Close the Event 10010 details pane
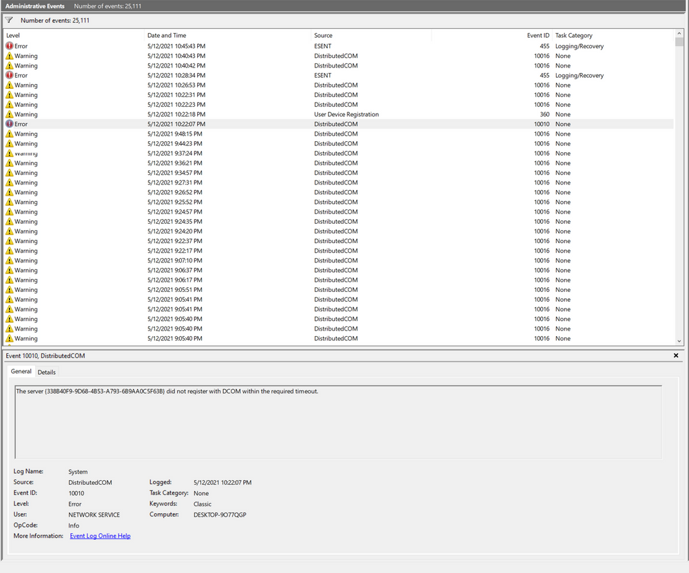The height and width of the screenshot is (573, 689). 676,355
